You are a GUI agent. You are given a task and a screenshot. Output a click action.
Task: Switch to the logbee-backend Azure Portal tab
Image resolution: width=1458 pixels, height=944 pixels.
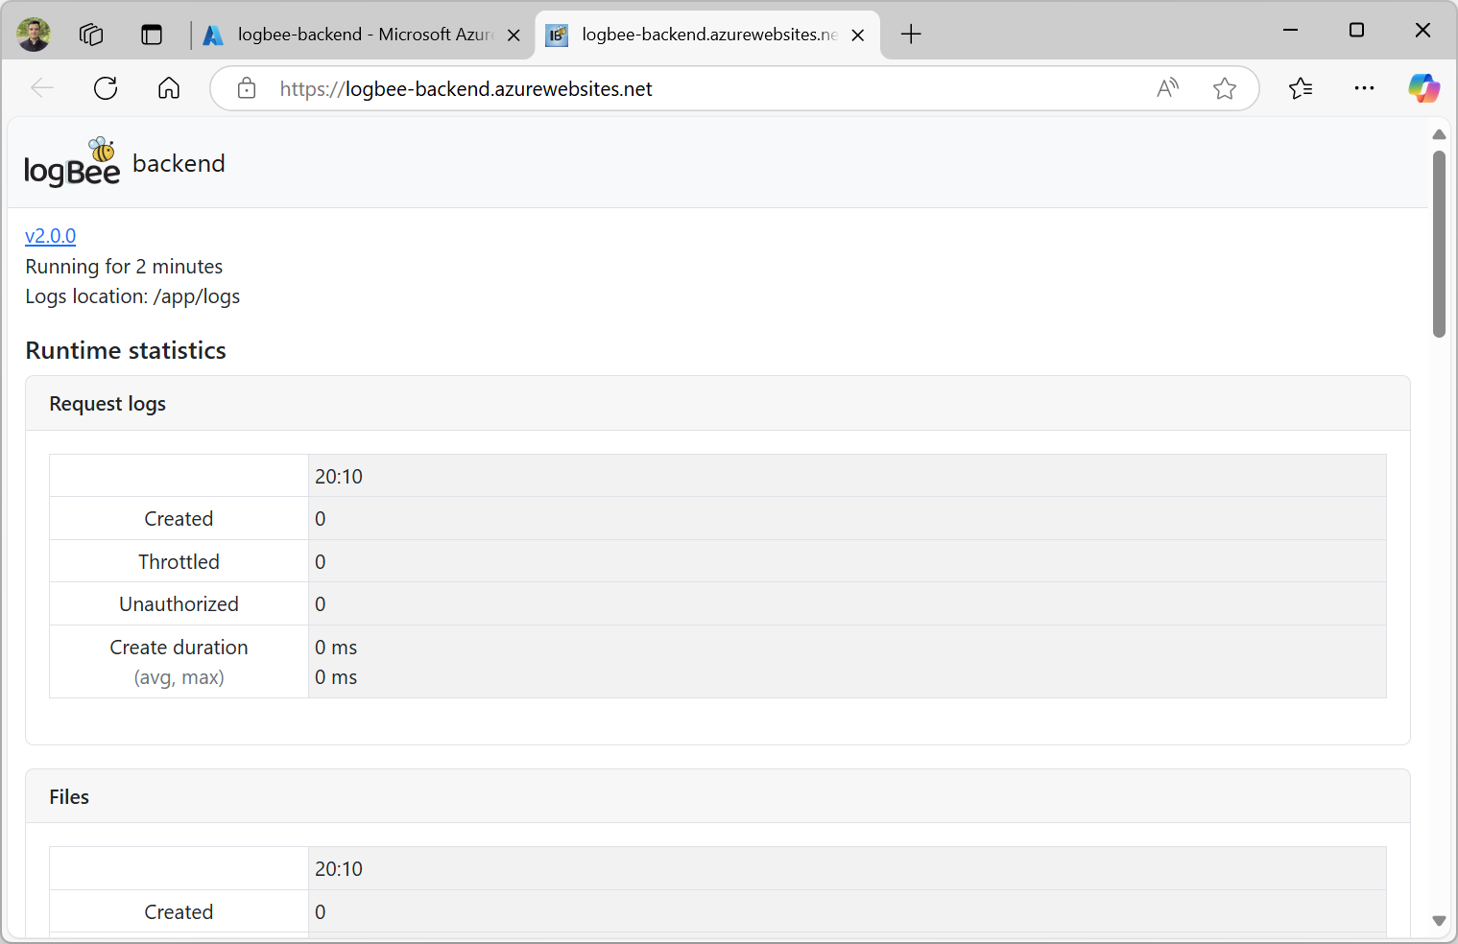pyautogui.click(x=355, y=34)
